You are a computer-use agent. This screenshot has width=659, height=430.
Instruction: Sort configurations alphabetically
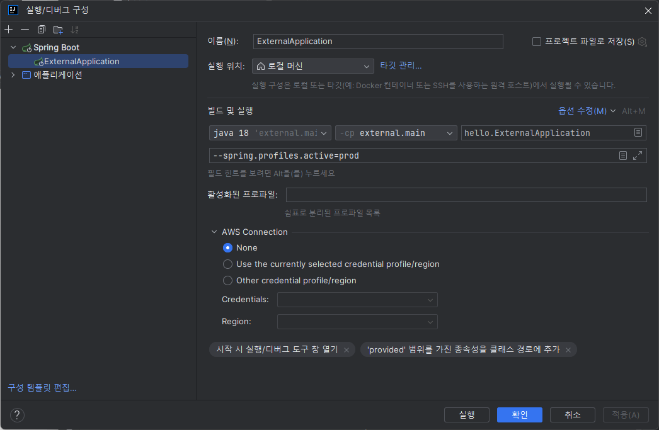point(74,30)
